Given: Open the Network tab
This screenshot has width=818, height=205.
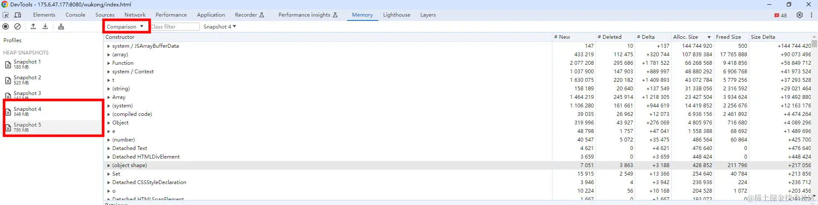Looking at the screenshot, I should [135, 15].
